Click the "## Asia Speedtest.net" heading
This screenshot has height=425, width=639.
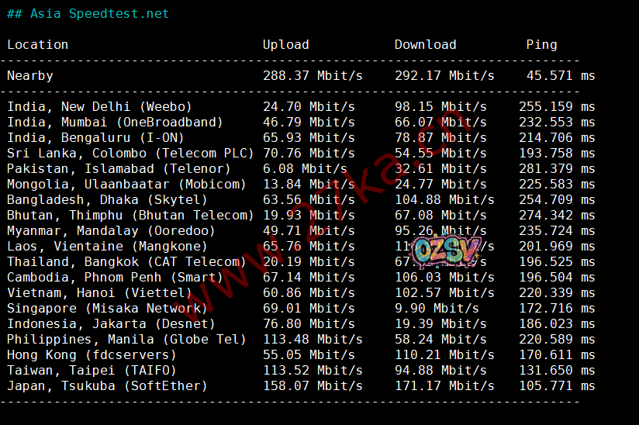coord(88,14)
